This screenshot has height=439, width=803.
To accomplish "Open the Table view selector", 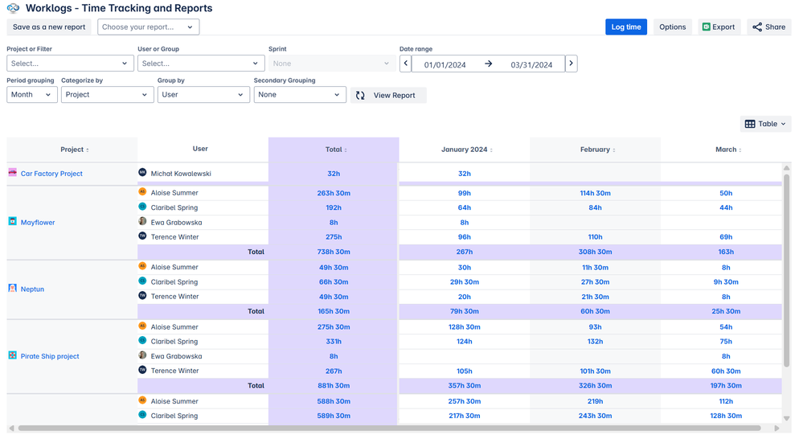I will pos(766,124).
